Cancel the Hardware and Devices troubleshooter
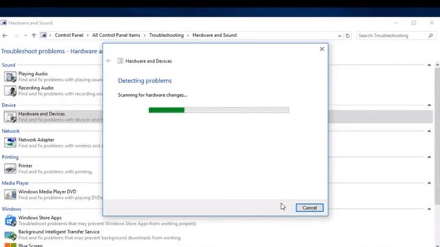Screen dimensions: 440x247 click(x=309, y=207)
